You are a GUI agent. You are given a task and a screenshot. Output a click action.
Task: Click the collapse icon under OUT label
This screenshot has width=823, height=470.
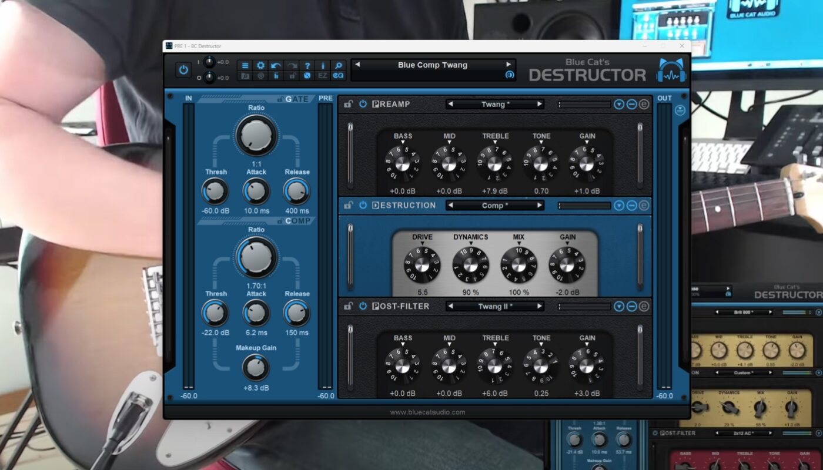click(x=680, y=110)
